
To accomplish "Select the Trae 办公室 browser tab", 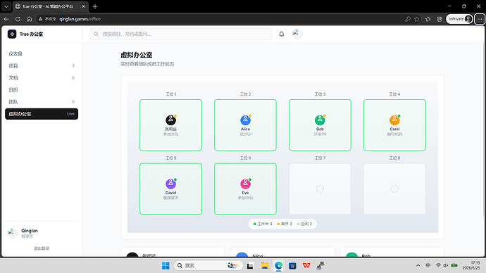I will 51,6.
